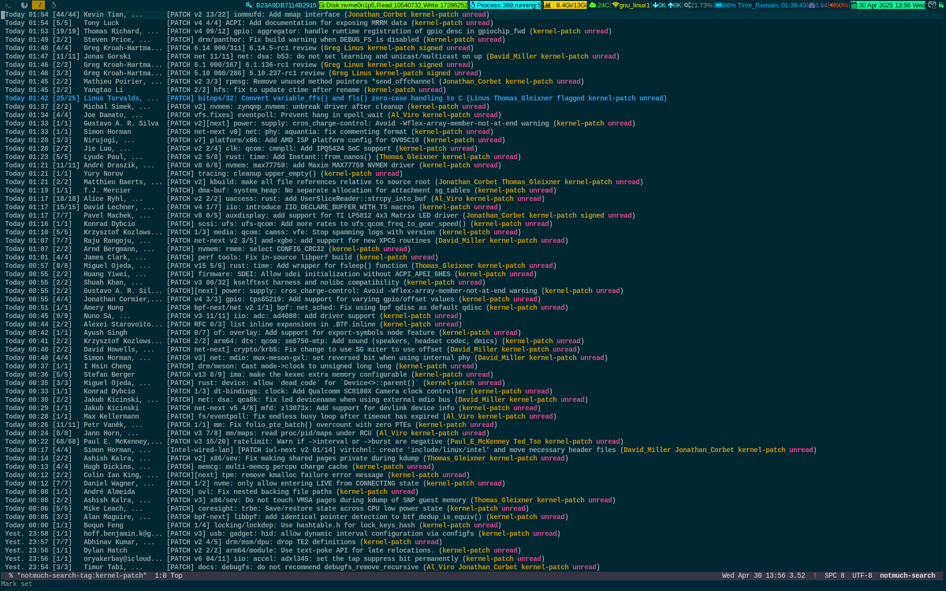Click the battery icon showing 86%
Viewport: 946px width, 591px height.
[x=719, y=5]
